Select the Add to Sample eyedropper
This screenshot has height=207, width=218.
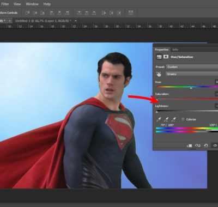point(166,119)
